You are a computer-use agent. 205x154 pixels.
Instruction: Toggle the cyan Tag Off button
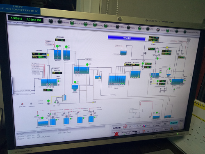click(174, 123)
